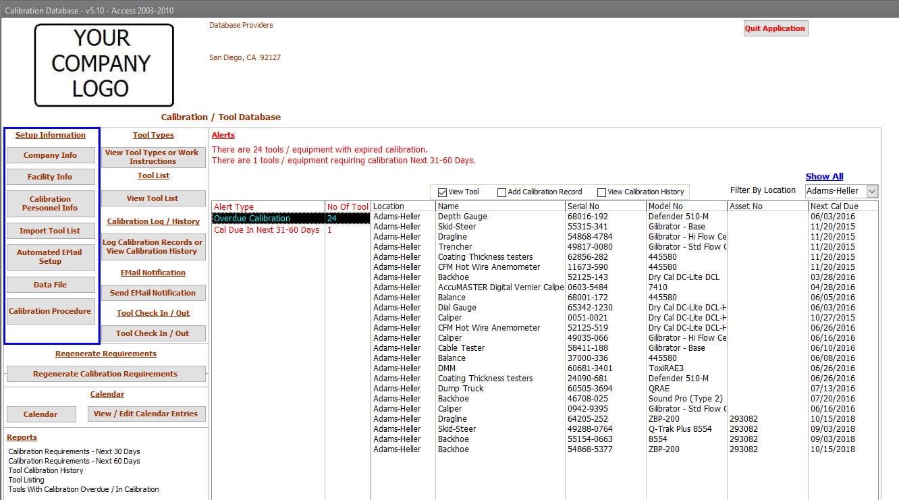Viewport: 899px width, 500px height.
Task: Click the QRAE model cell
Action: click(659, 389)
